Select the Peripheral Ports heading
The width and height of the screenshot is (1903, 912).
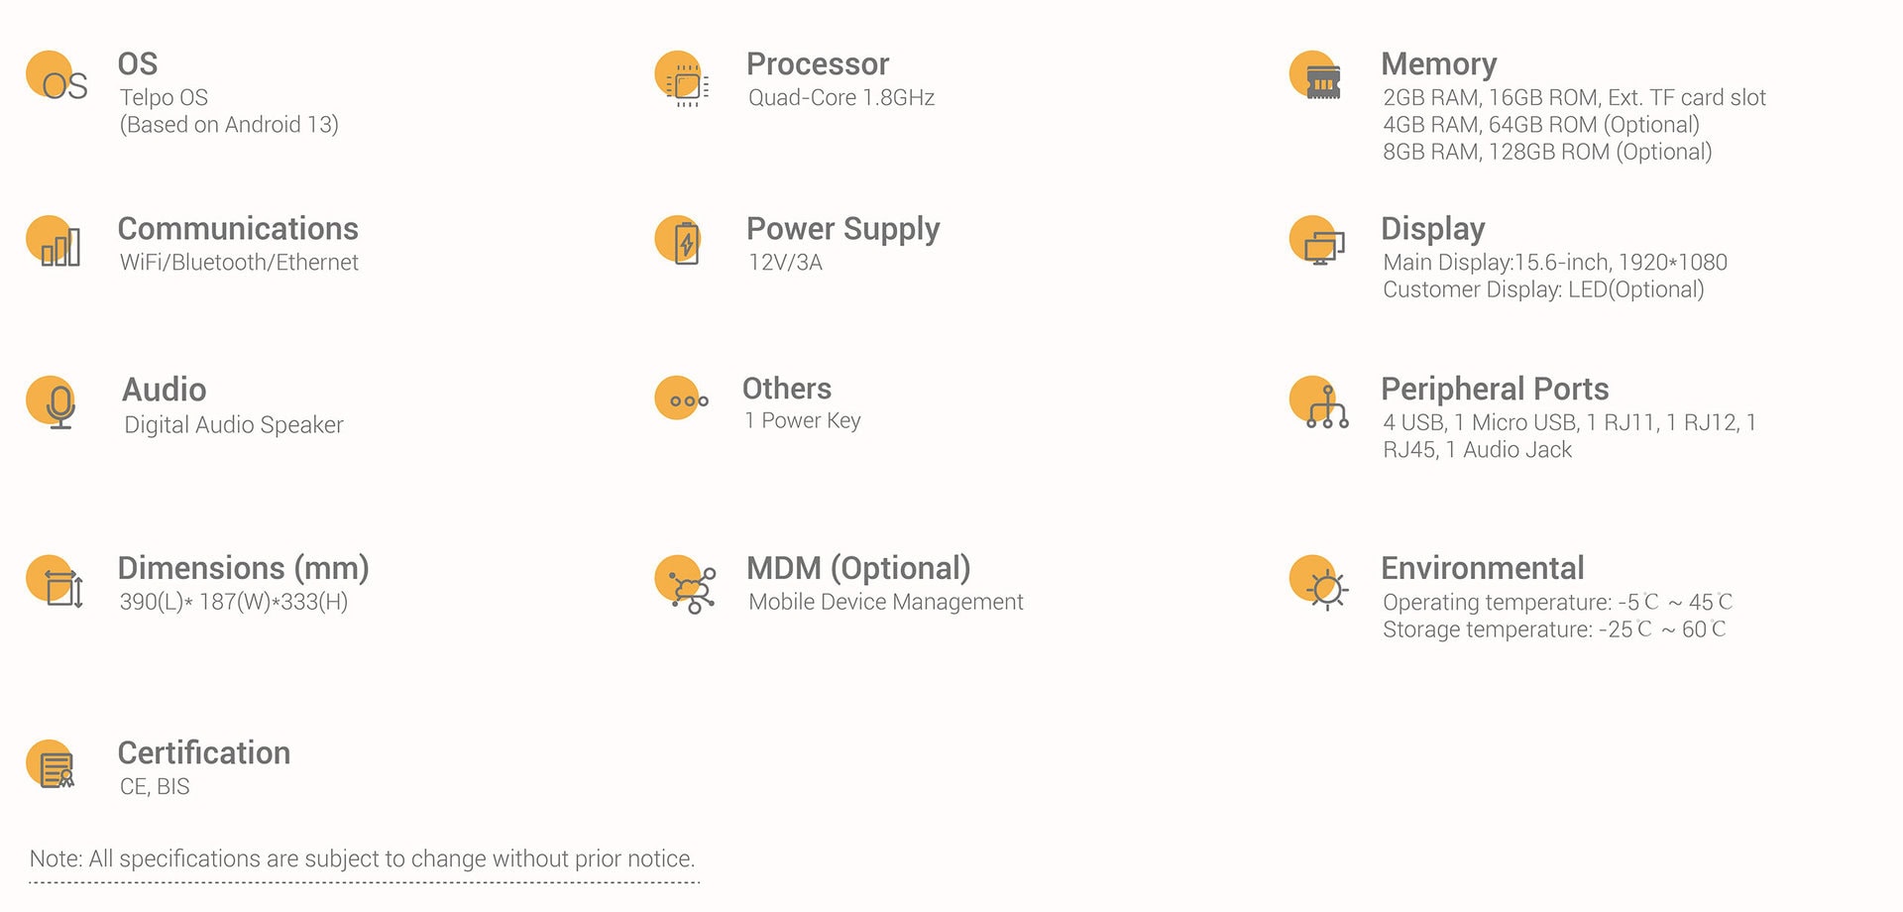[x=1495, y=389]
